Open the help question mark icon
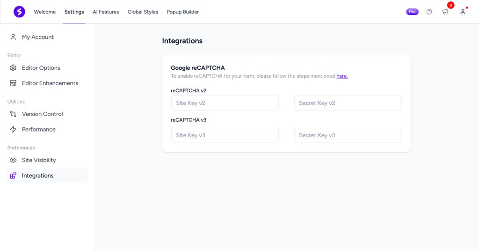The width and height of the screenshot is (479, 251). (x=429, y=12)
